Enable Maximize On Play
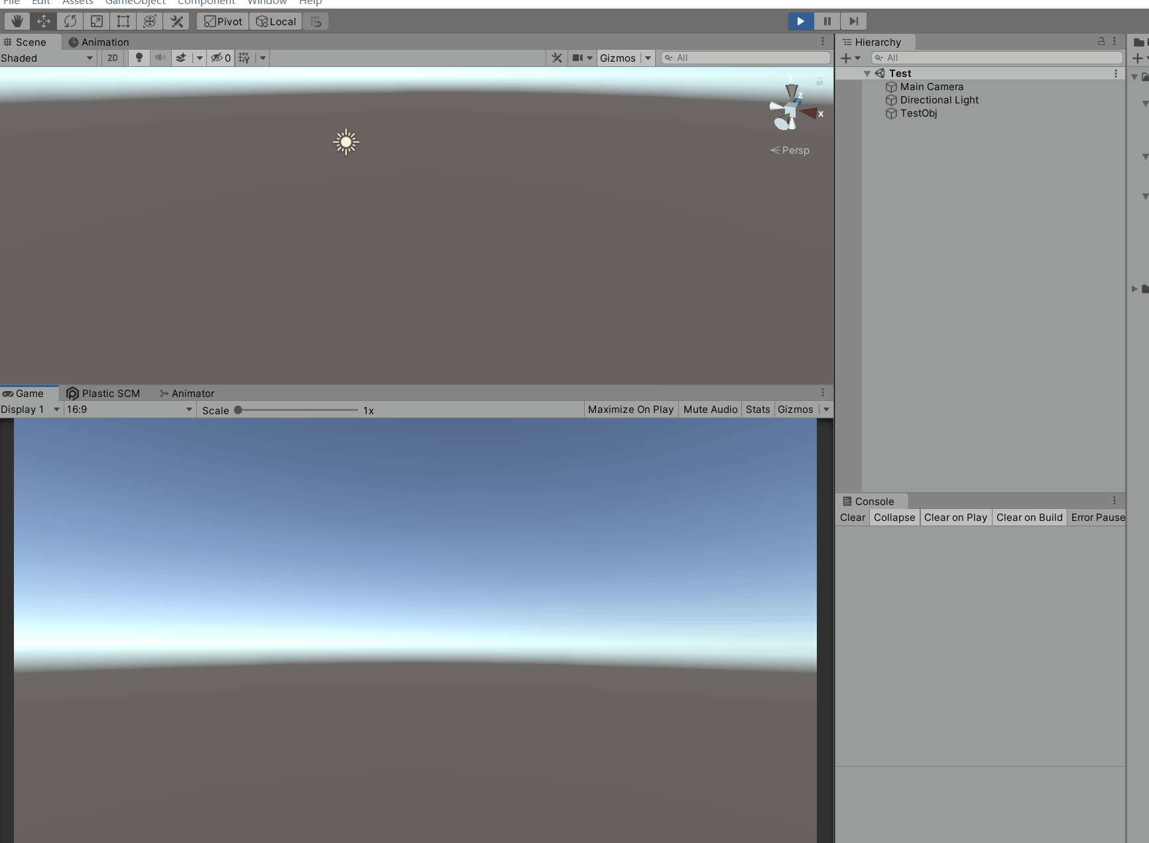 click(x=631, y=410)
